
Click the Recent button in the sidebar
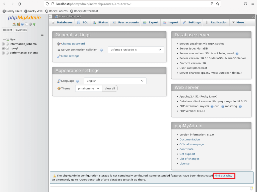click(8, 30)
